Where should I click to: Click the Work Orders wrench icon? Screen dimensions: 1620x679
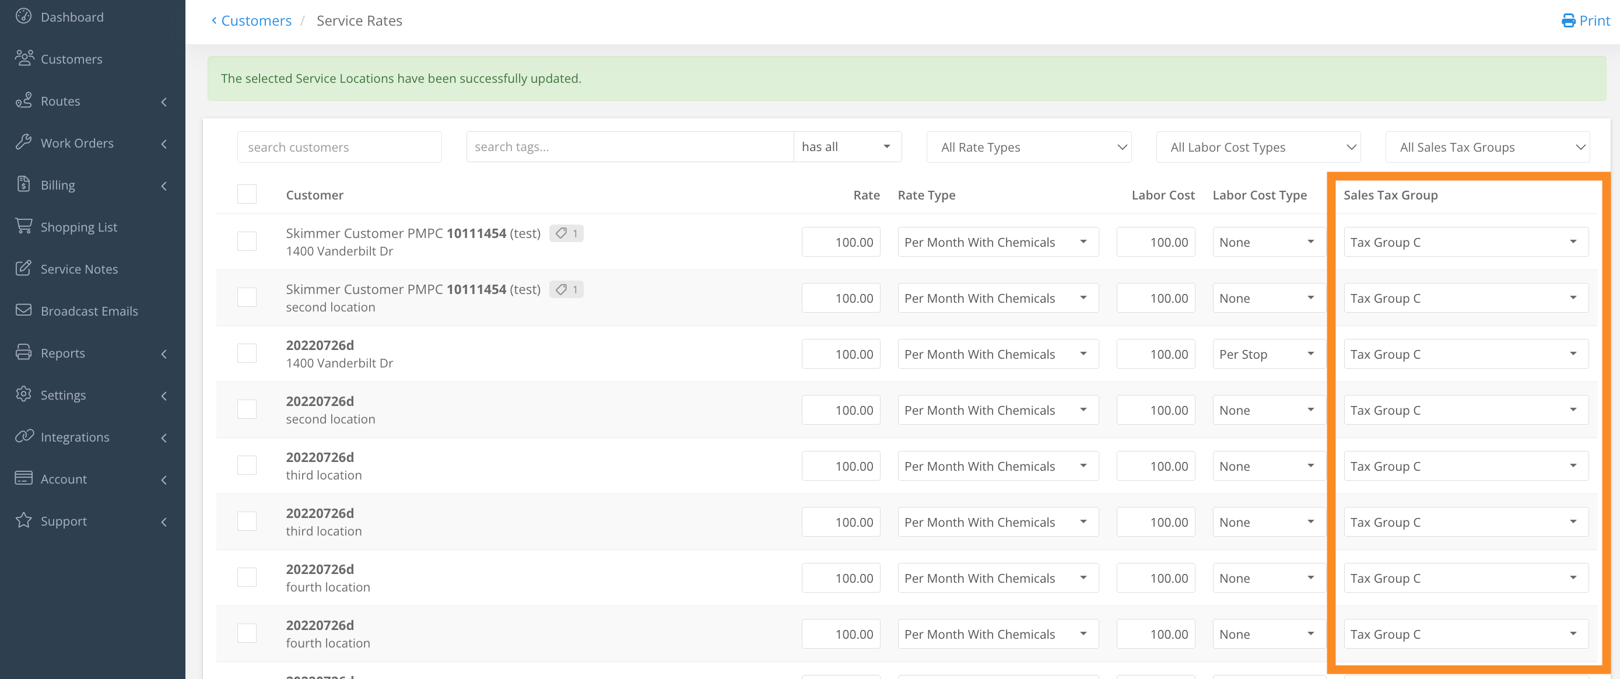(x=23, y=142)
